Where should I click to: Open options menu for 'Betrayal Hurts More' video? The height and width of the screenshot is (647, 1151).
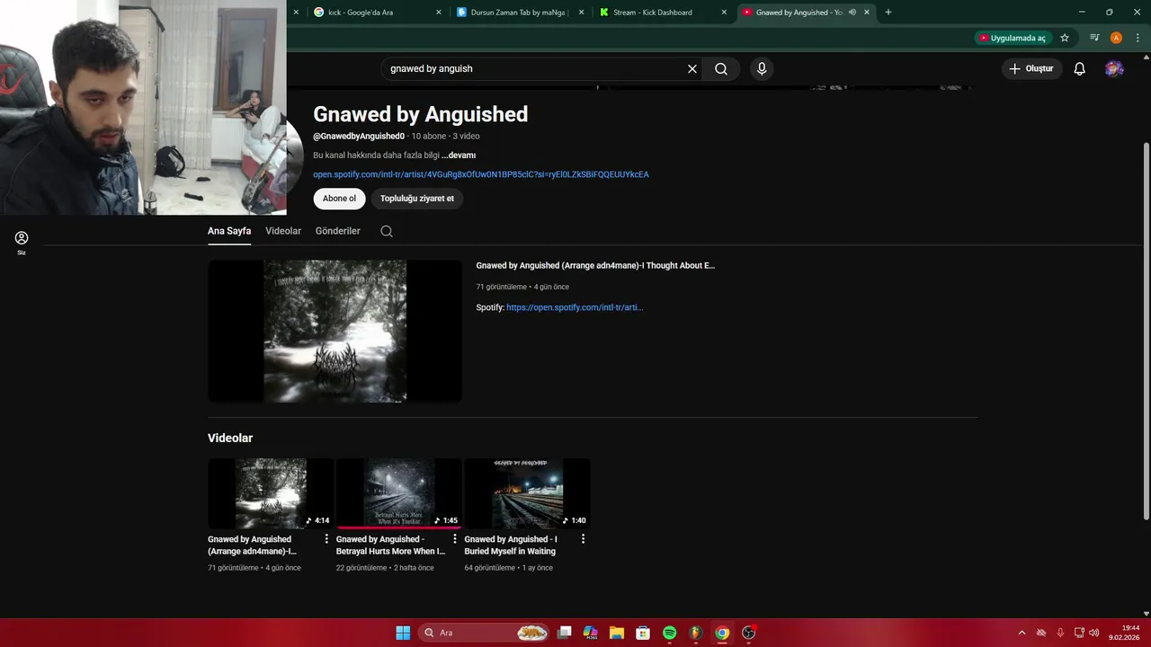tap(455, 539)
